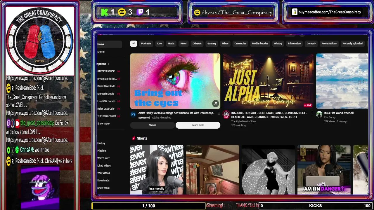Select the All filter chip
The height and width of the screenshot is (210, 374).
click(134, 43)
